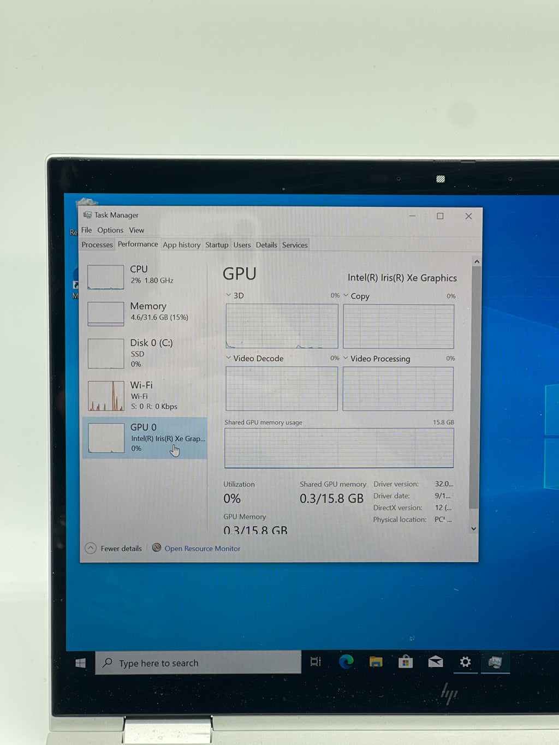Click the DirectX version label
Screen dimensions: 559x745
tap(397, 508)
